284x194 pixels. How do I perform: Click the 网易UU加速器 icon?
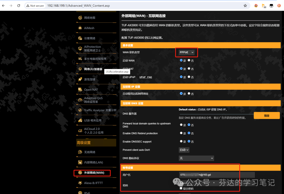80,69
